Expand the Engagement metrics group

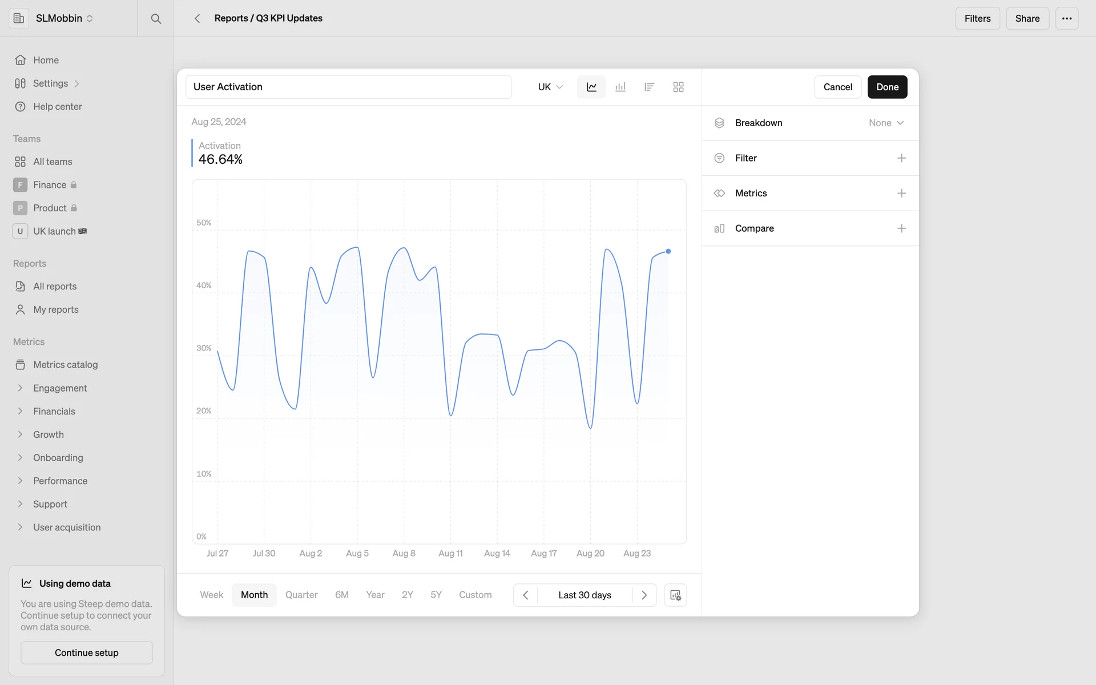tap(21, 388)
